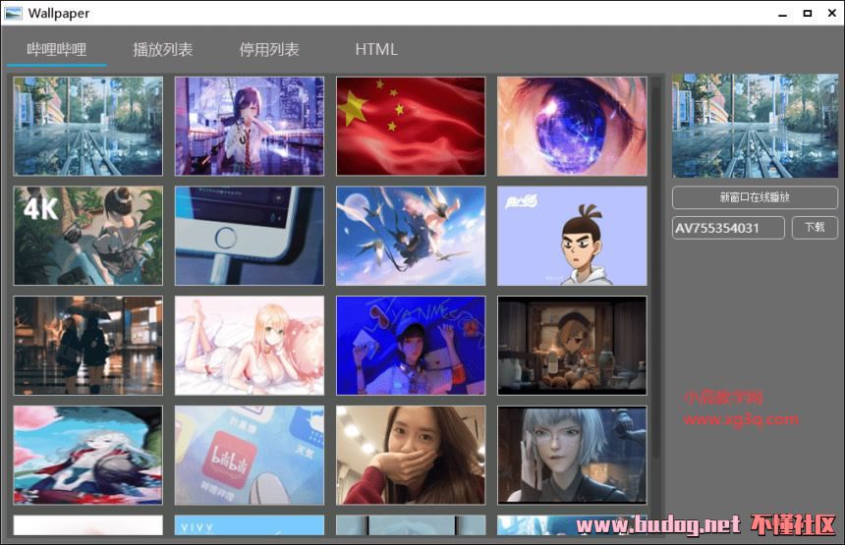Screen dimensions: 845x545
Task: Click the Wallpaper app icon in title bar
Action: (x=13, y=13)
